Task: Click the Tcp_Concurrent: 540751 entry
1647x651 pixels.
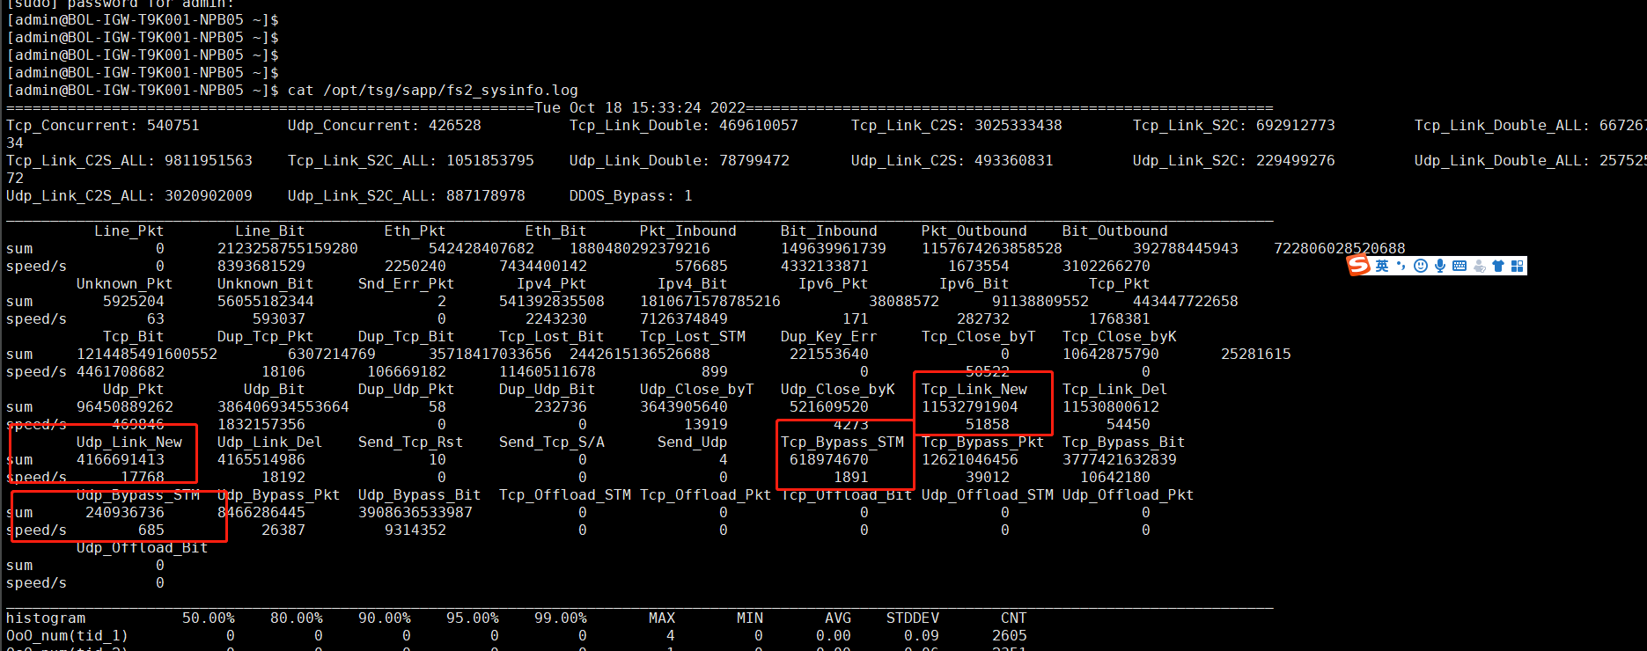Action: (x=102, y=125)
